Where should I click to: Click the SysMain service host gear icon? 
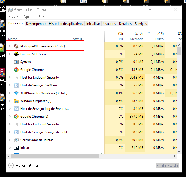point(16,85)
